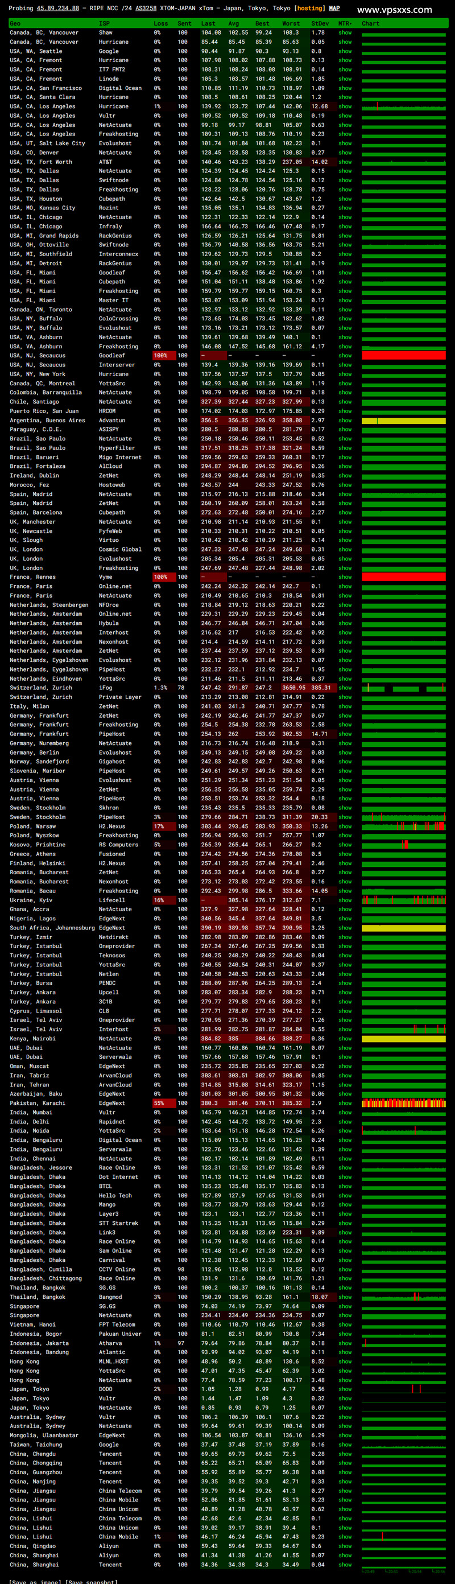
Task: Click the yellow chart for Kenya, Nairobi
Action: coord(403,1039)
